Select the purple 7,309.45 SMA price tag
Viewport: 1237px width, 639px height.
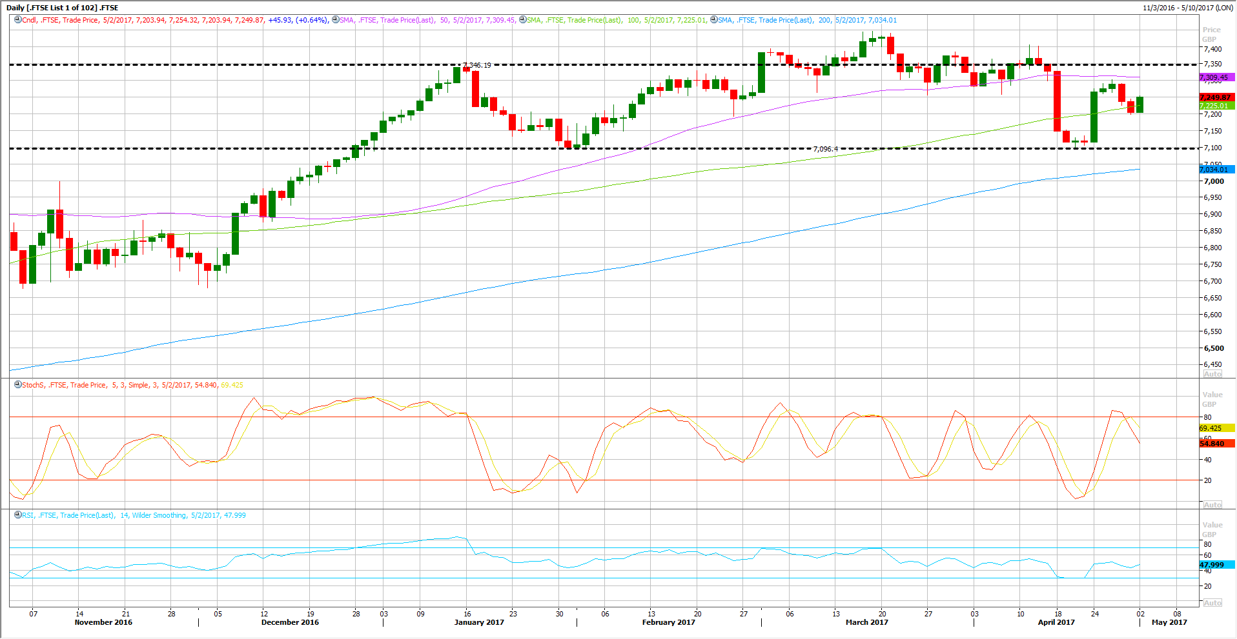[x=1216, y=77]
